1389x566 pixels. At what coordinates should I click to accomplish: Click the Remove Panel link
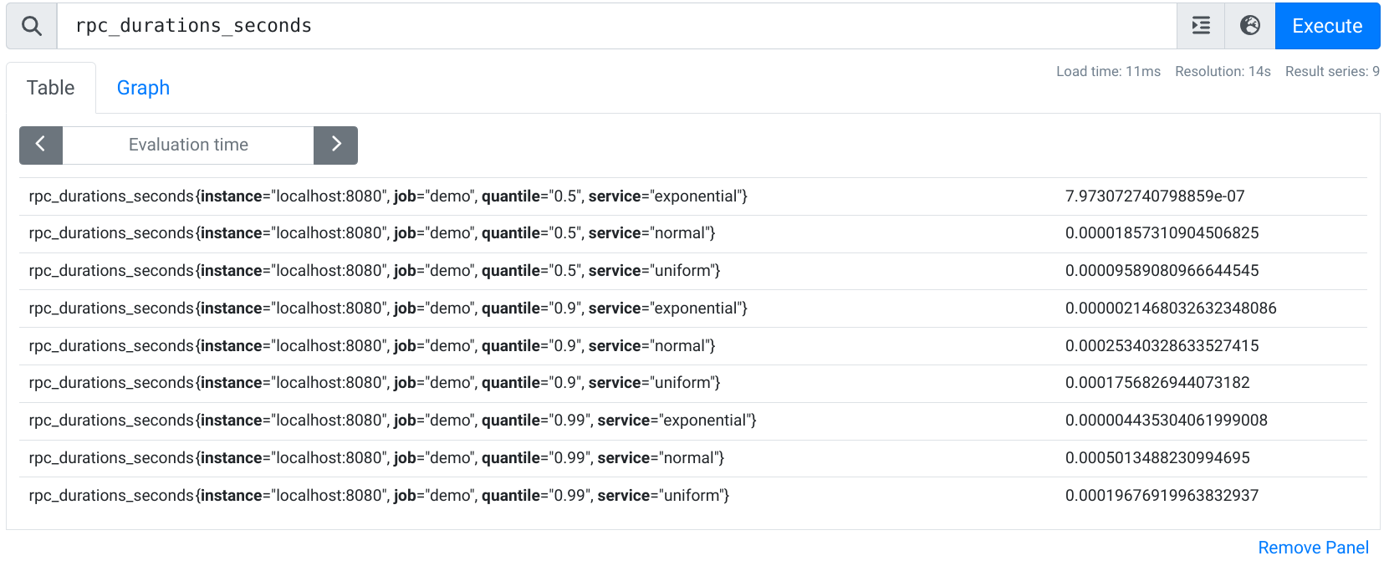pyautogui.click(x=1313, y=547)
